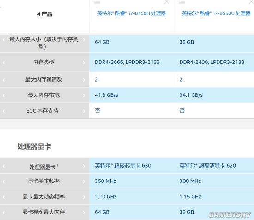
Task: Click right chevron on ECC 内存支持 row
Action: [x=84, y=111]
